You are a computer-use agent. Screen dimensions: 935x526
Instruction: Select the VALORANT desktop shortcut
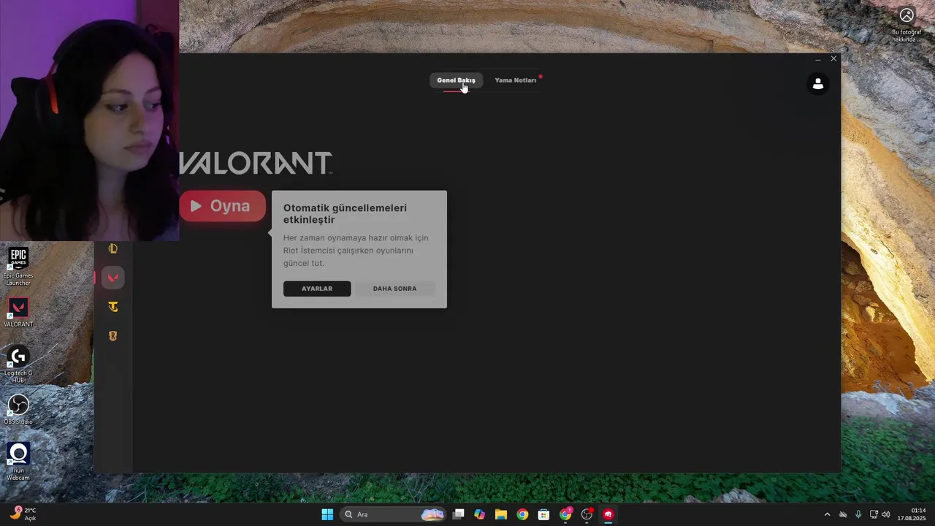pos(18,312)
